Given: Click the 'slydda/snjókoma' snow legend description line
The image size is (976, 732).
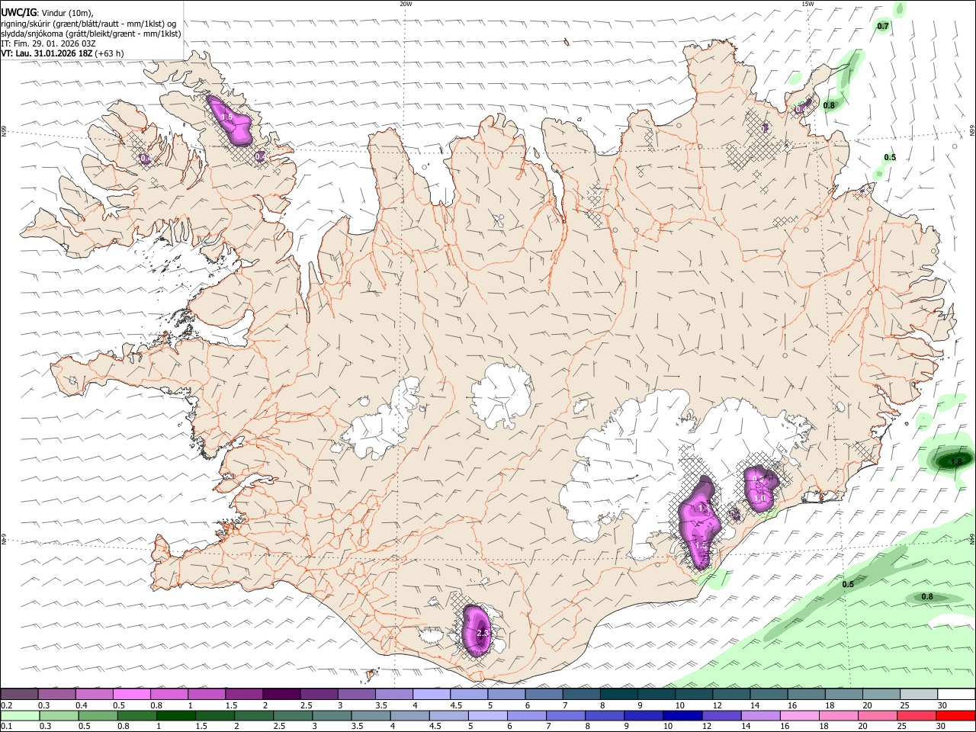Looking at the screenshot, I should tap(91, 34).
